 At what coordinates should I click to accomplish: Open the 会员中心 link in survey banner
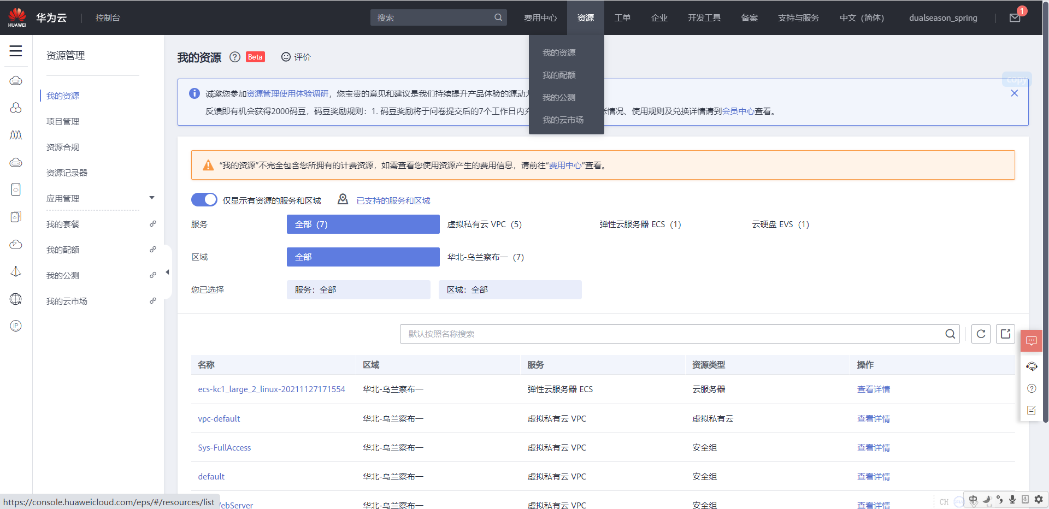pos(738,111)
